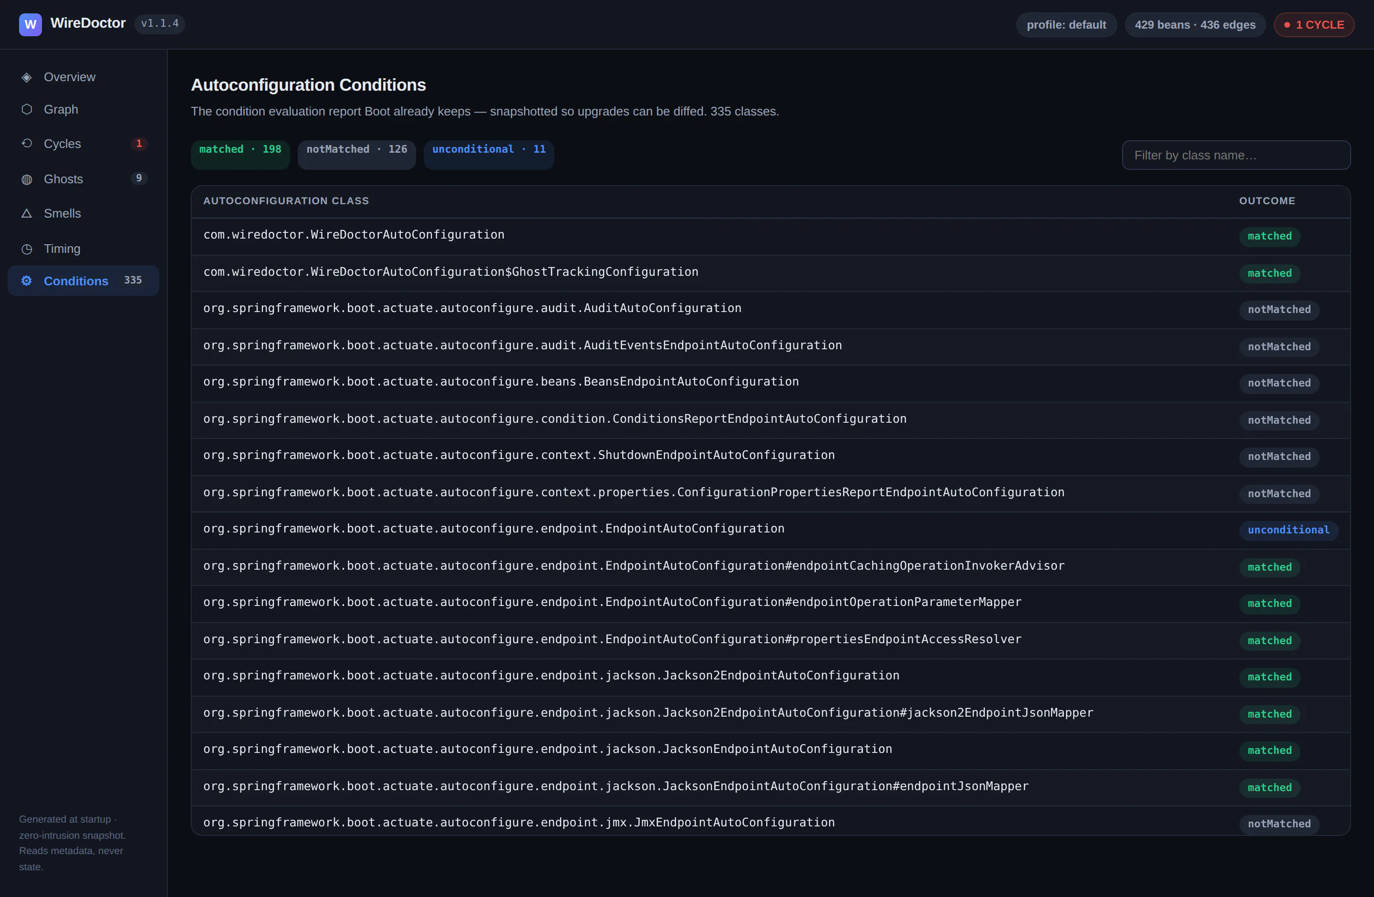Click the Cycles count badge 1

[138, 144]
